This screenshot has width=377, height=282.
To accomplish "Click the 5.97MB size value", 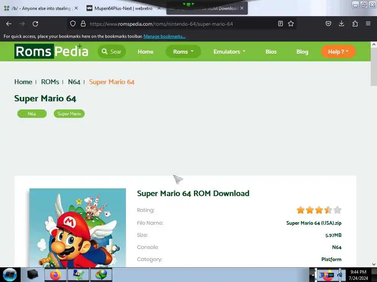I will (x=333, y=235).
